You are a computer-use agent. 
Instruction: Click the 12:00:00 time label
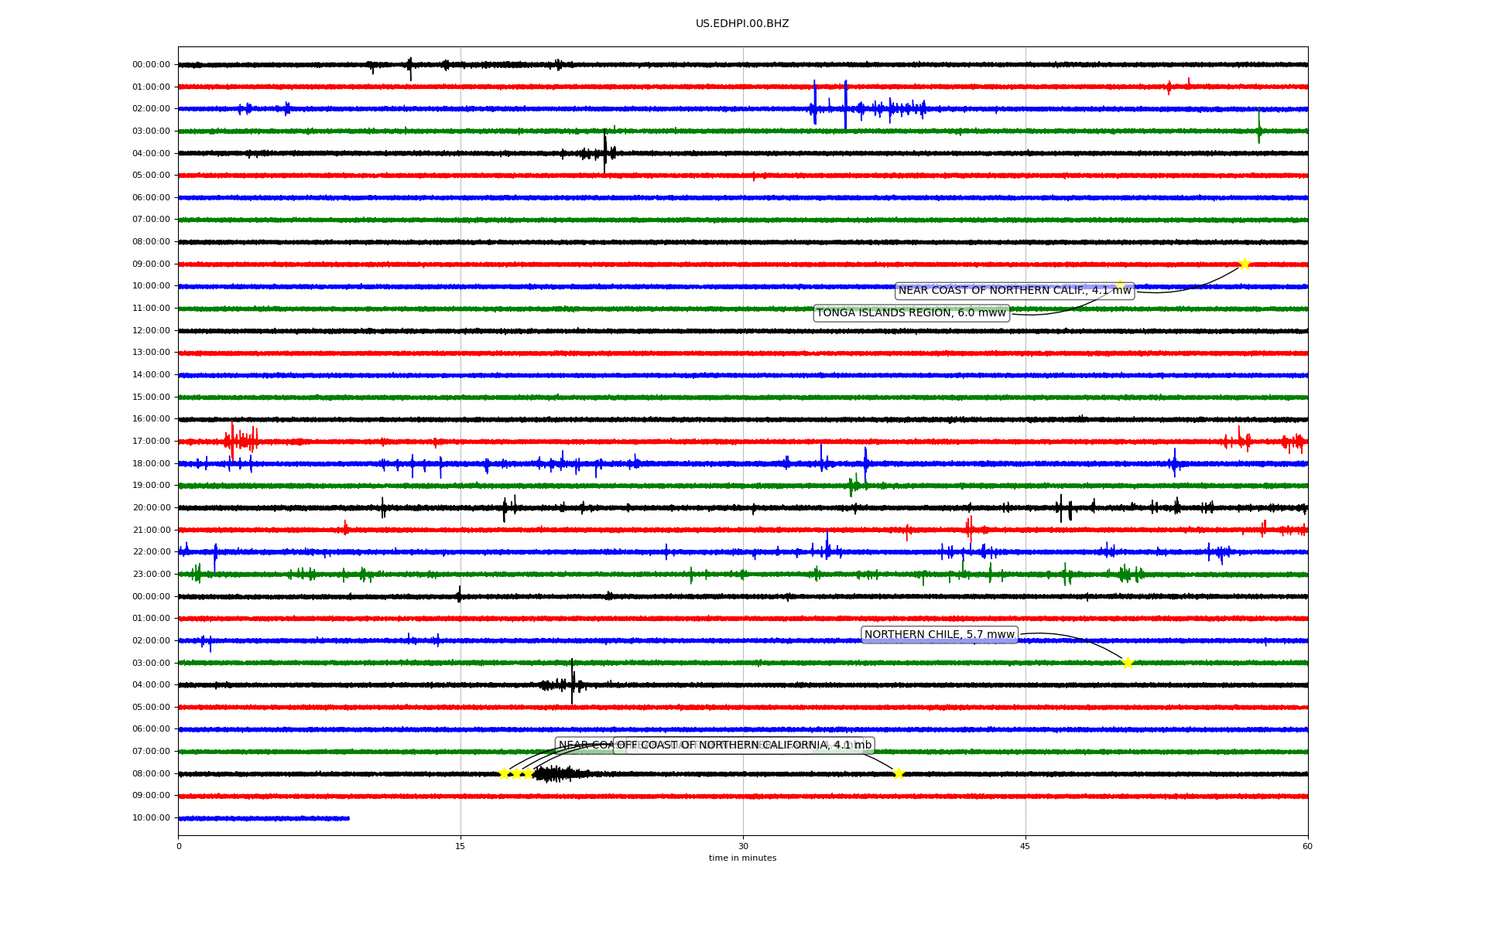click(x=151, y=331)
